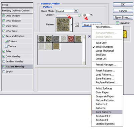Click the style preview thumbnail under Preview

pos(125,34)
